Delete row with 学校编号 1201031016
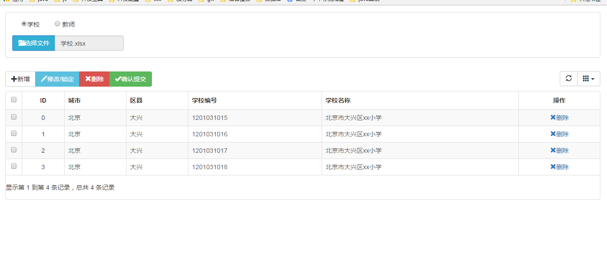The height and width of the screenshot is (262, 607). click(x=559, y=134)
